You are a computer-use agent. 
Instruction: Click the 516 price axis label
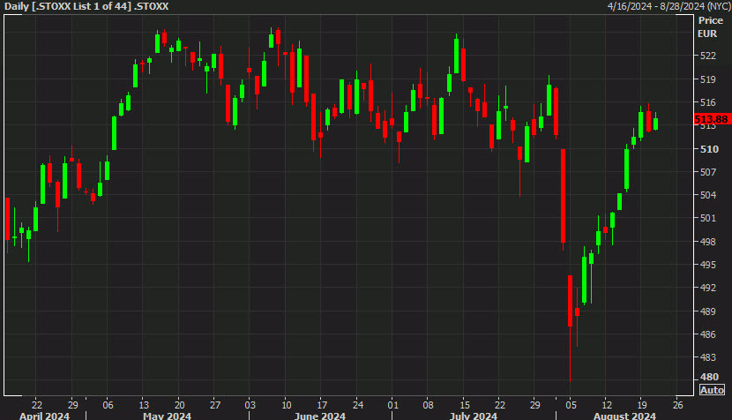click(707, 102)
